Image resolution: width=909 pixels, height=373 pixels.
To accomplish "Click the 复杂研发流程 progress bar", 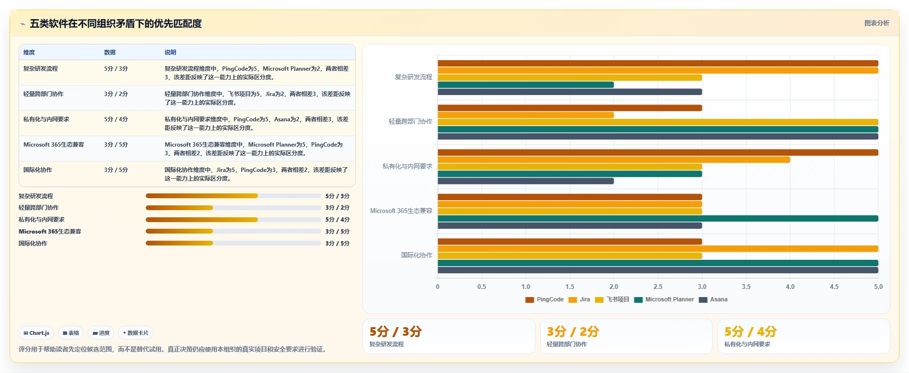I will [x=233, y=196].
